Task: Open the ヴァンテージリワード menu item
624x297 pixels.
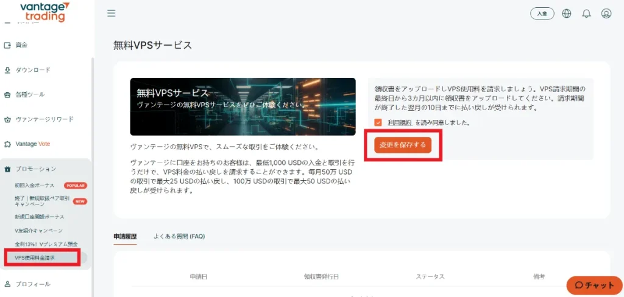Action: point(45,119)
